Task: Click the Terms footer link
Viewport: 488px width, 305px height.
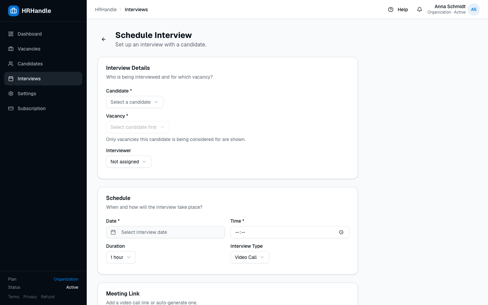Action: point(14,297)
